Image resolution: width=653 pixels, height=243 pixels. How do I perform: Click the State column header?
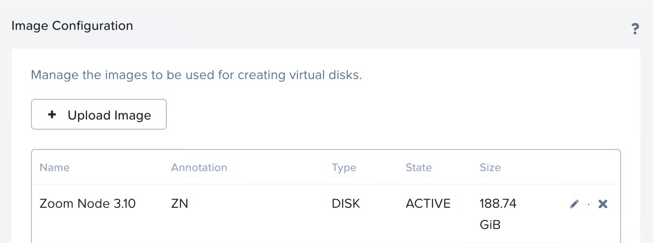pyautogui.click(x=418, y=168)
